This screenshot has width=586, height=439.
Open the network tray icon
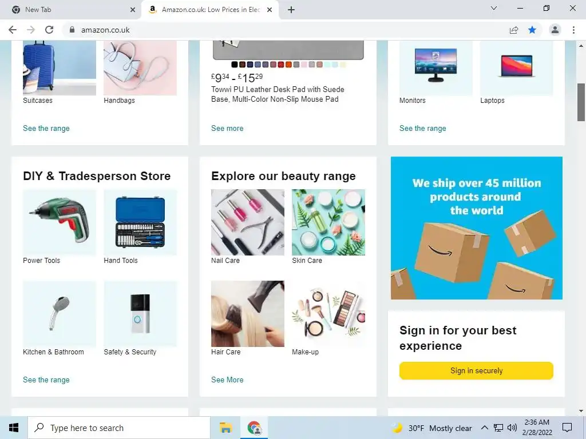pyautogui.click(x=498, y=428)
